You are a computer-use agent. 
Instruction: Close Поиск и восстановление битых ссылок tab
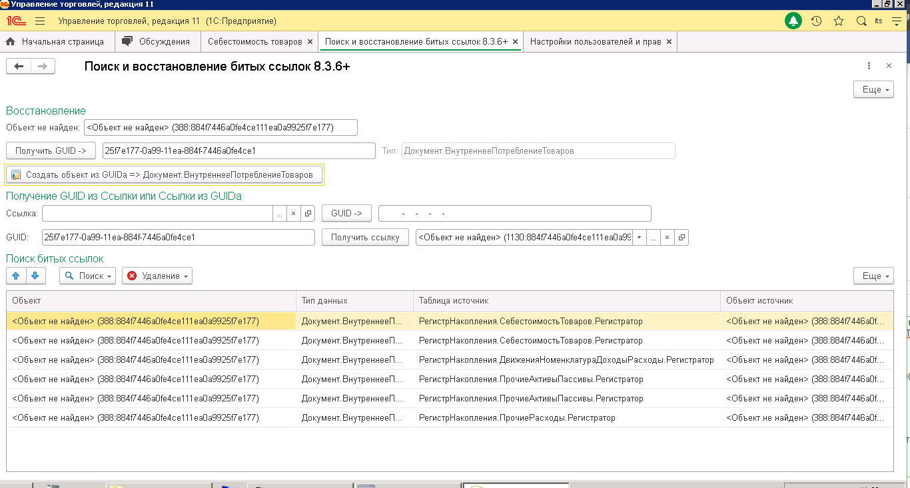click(514, 41)
